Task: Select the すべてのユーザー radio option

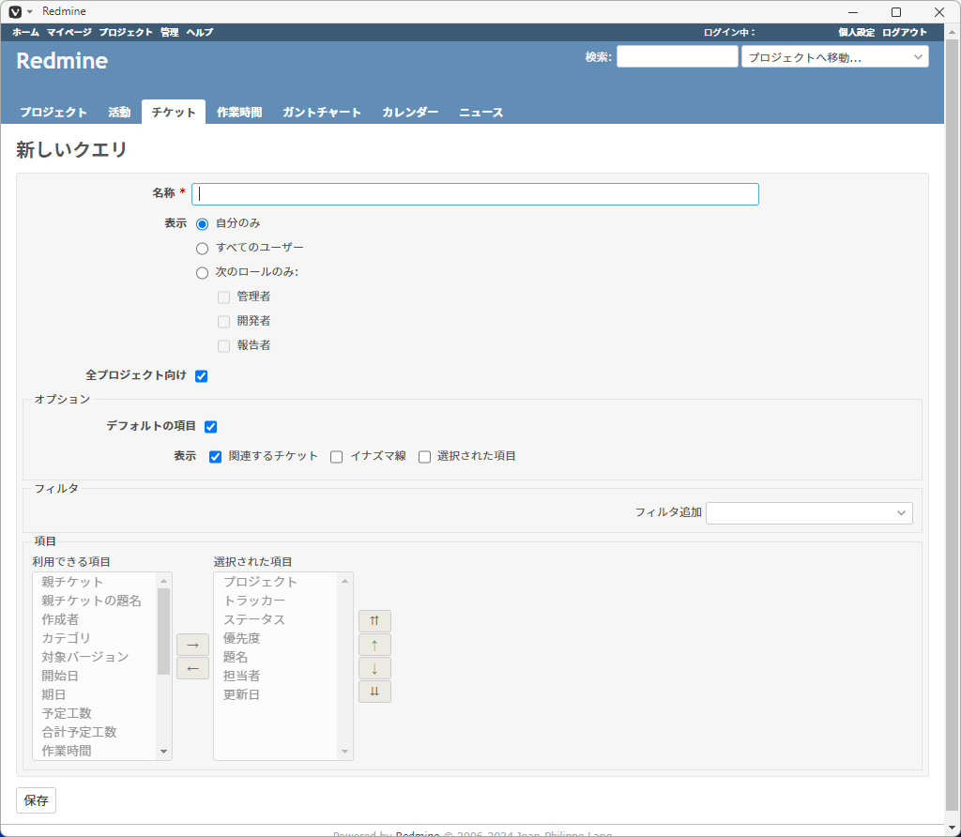Action: point(203,249)
